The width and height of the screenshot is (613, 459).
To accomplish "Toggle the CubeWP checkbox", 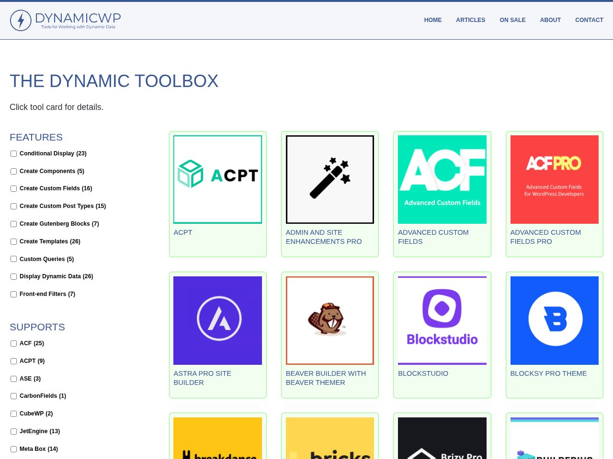I will (x=13, y=414).
